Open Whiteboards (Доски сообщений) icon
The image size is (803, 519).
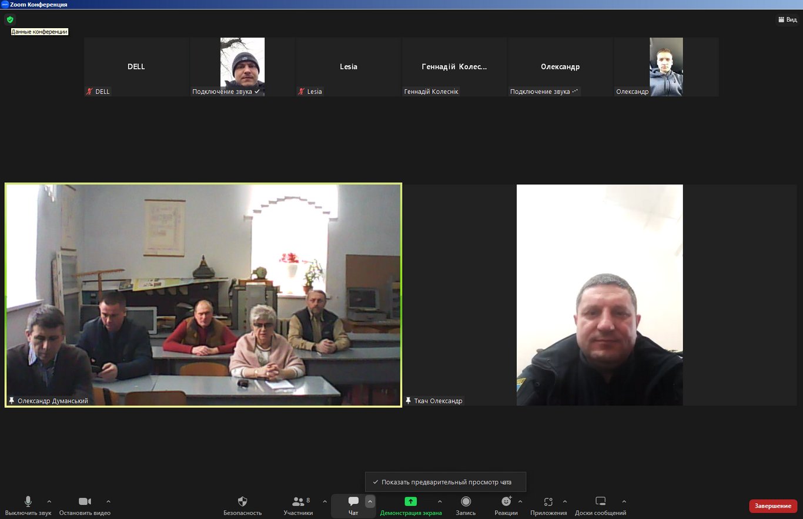click(x=600, y=502)
